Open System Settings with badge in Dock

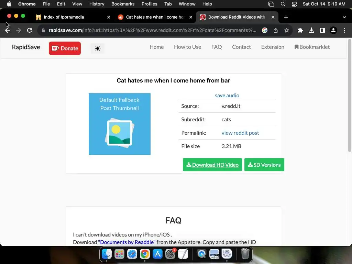tap(170, 254)
